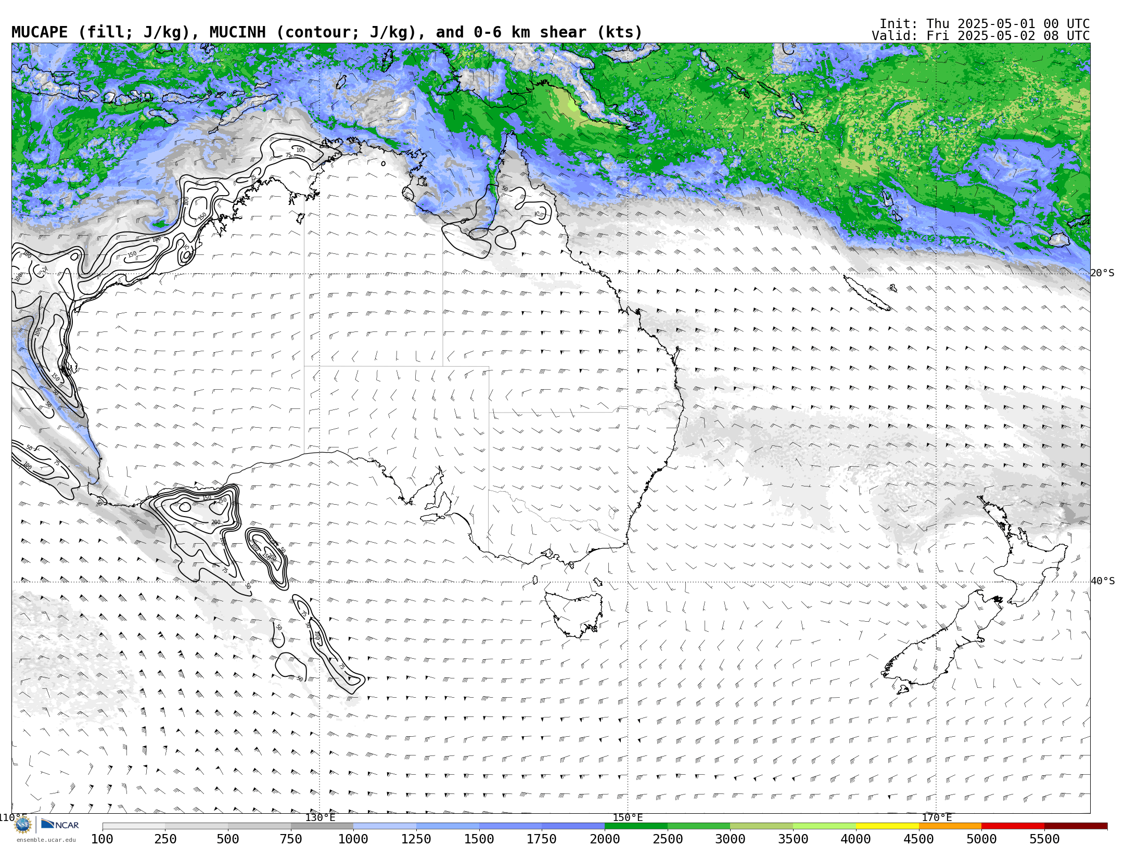Click the colorbar tick label 1000
This screenshot has height=846, width=1124.
click(x=353, y=839)
